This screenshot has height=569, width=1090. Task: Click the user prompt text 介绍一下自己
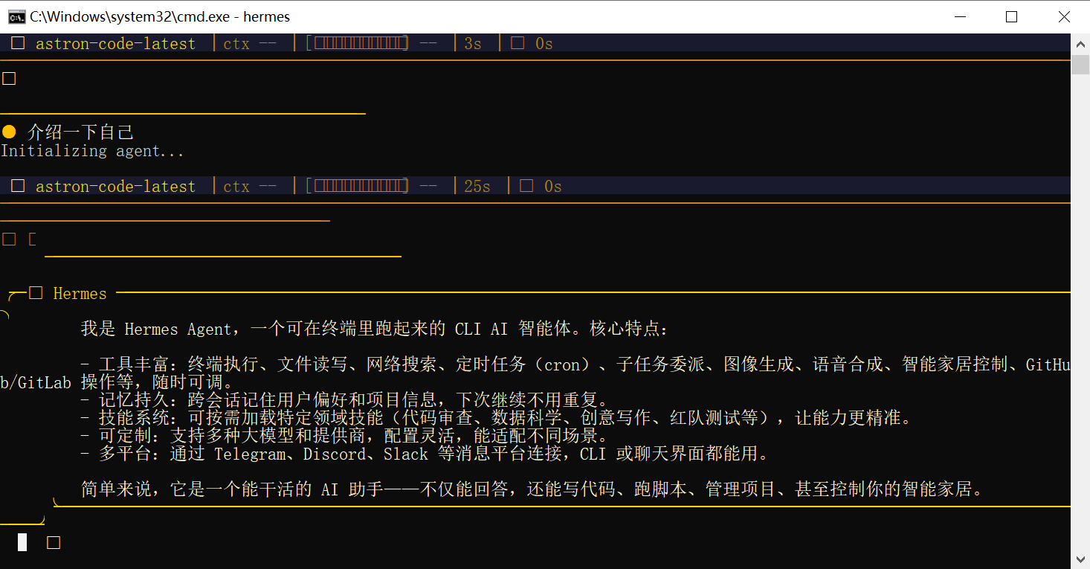click(80, 132)
